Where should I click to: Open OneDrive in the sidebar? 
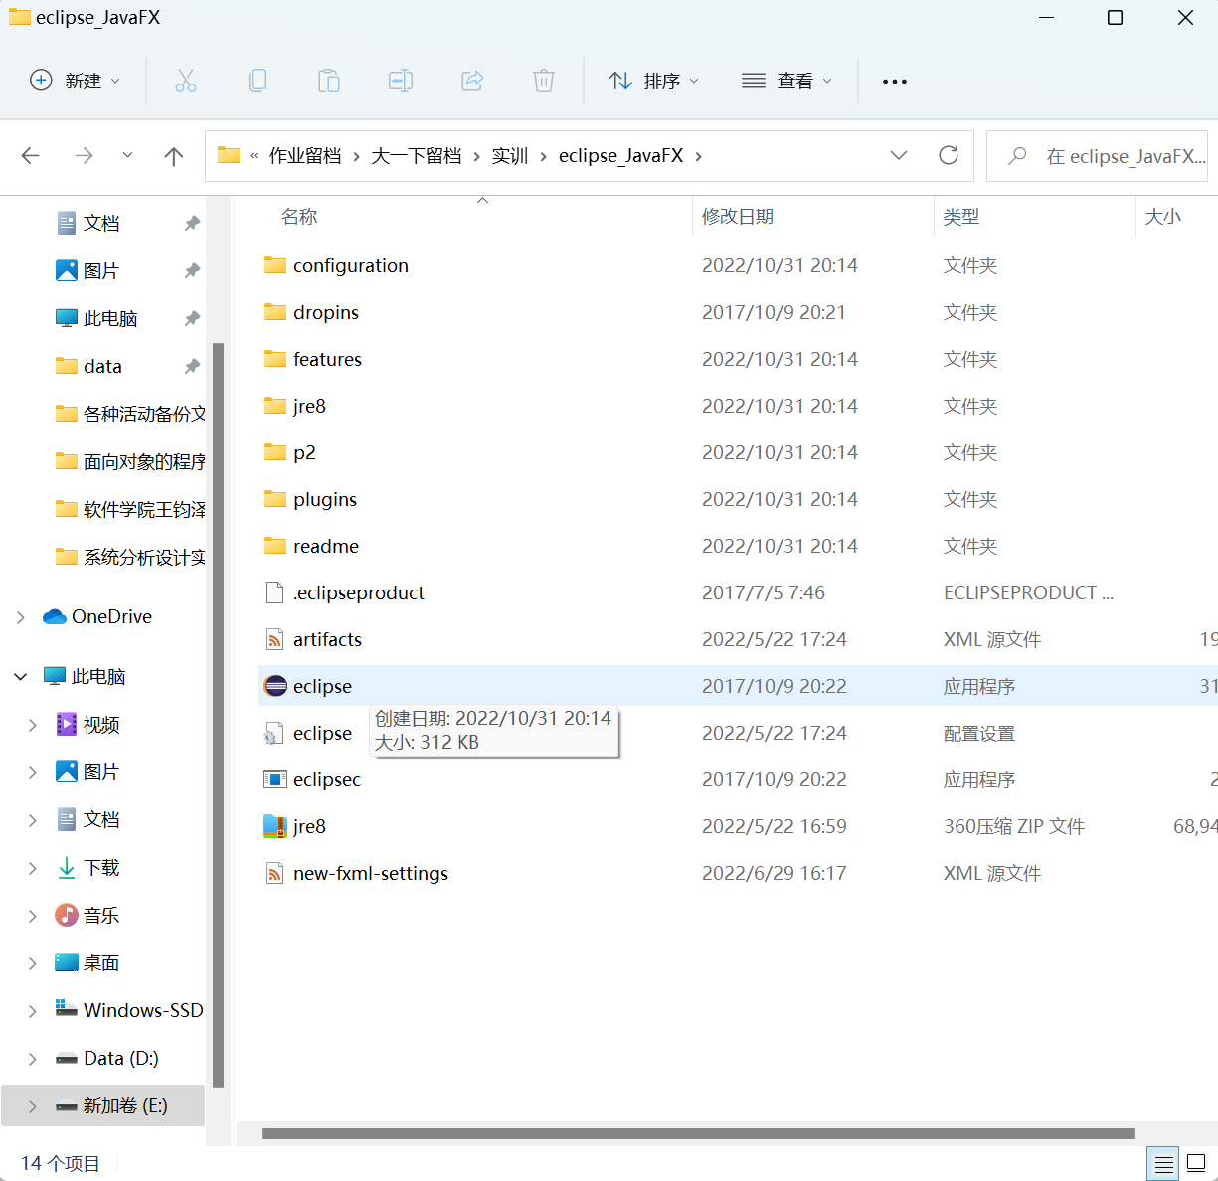tap(97, 616)
